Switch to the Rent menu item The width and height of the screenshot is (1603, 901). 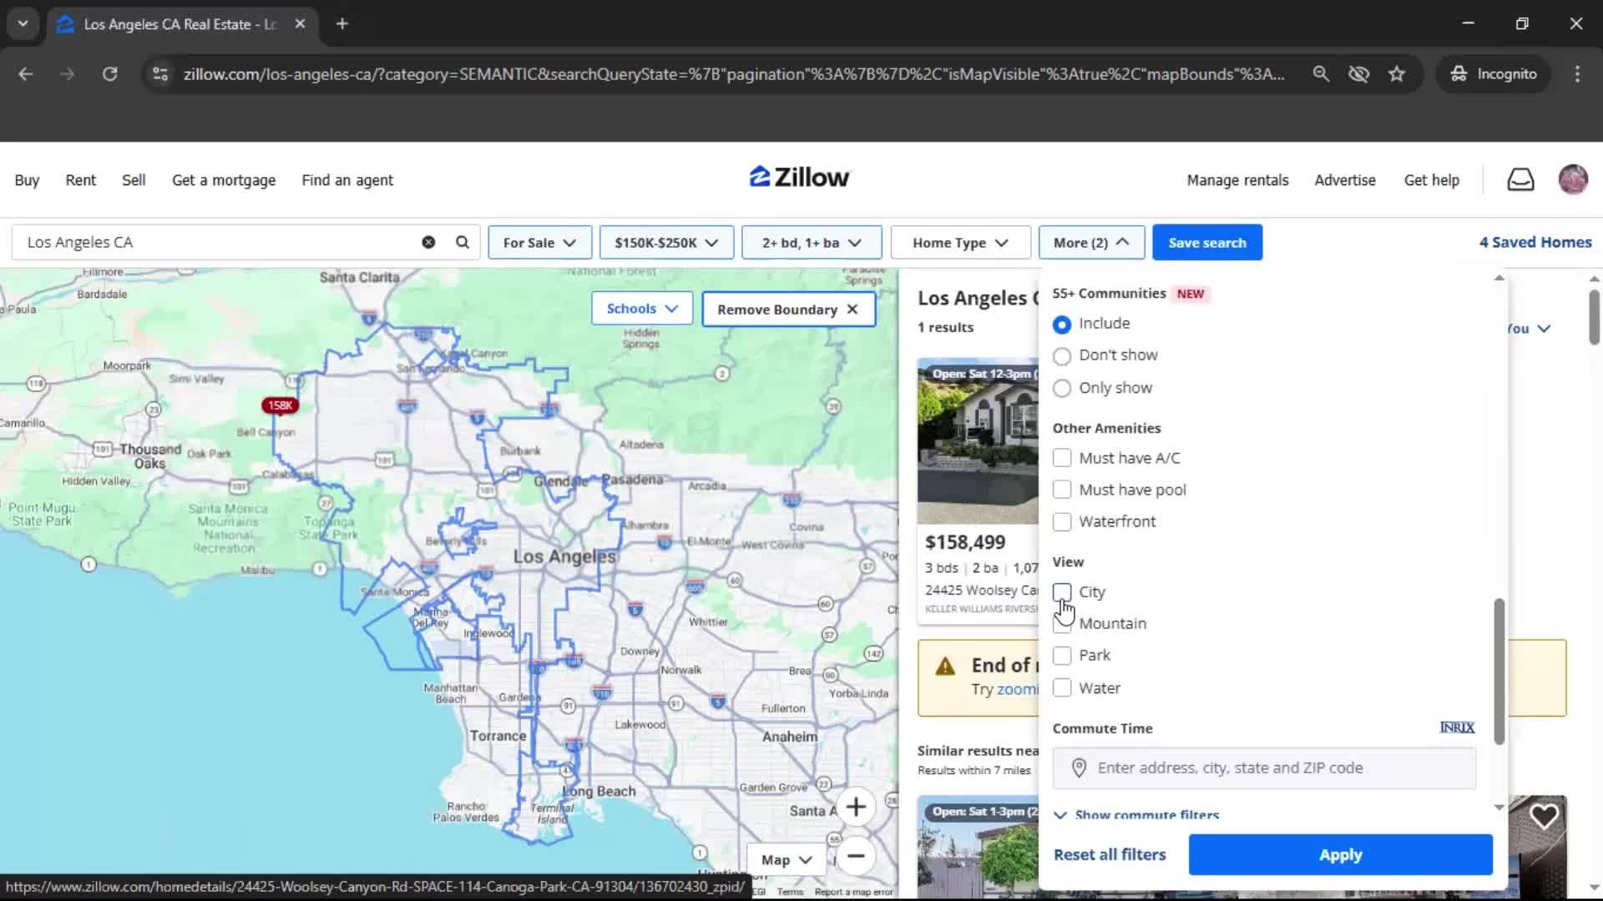tap(80, 179)
